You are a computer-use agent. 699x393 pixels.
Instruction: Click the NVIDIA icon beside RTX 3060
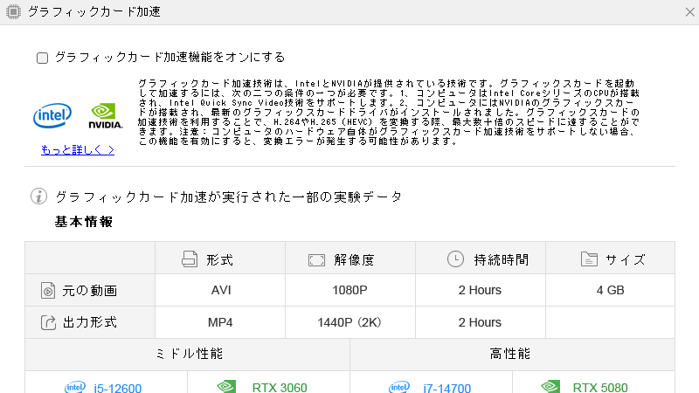(x=225, y=386)
